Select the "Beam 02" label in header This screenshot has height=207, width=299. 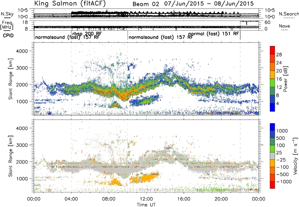146,4
